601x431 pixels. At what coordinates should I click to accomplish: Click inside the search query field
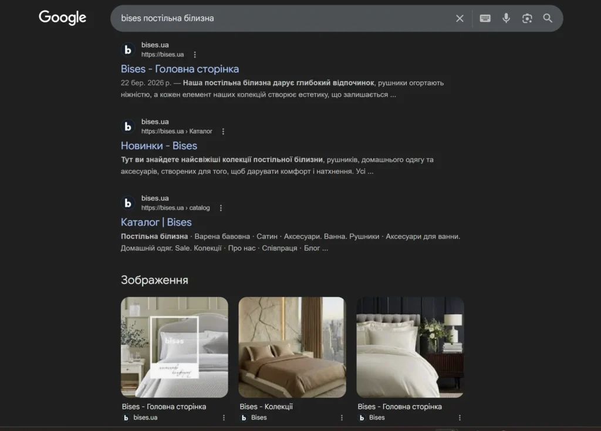point(282,18)
